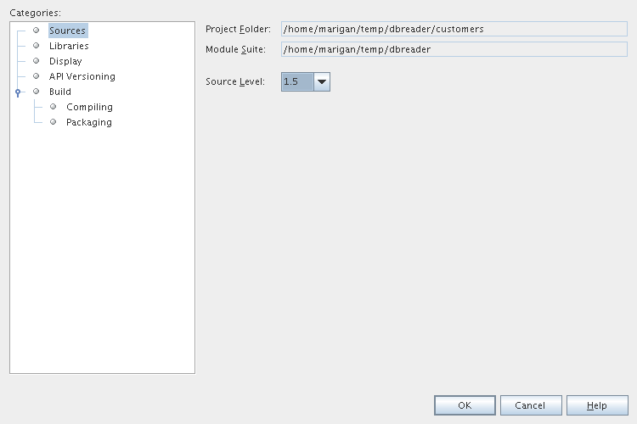Click the bullet icon beside Build

(x=37, y=92)
